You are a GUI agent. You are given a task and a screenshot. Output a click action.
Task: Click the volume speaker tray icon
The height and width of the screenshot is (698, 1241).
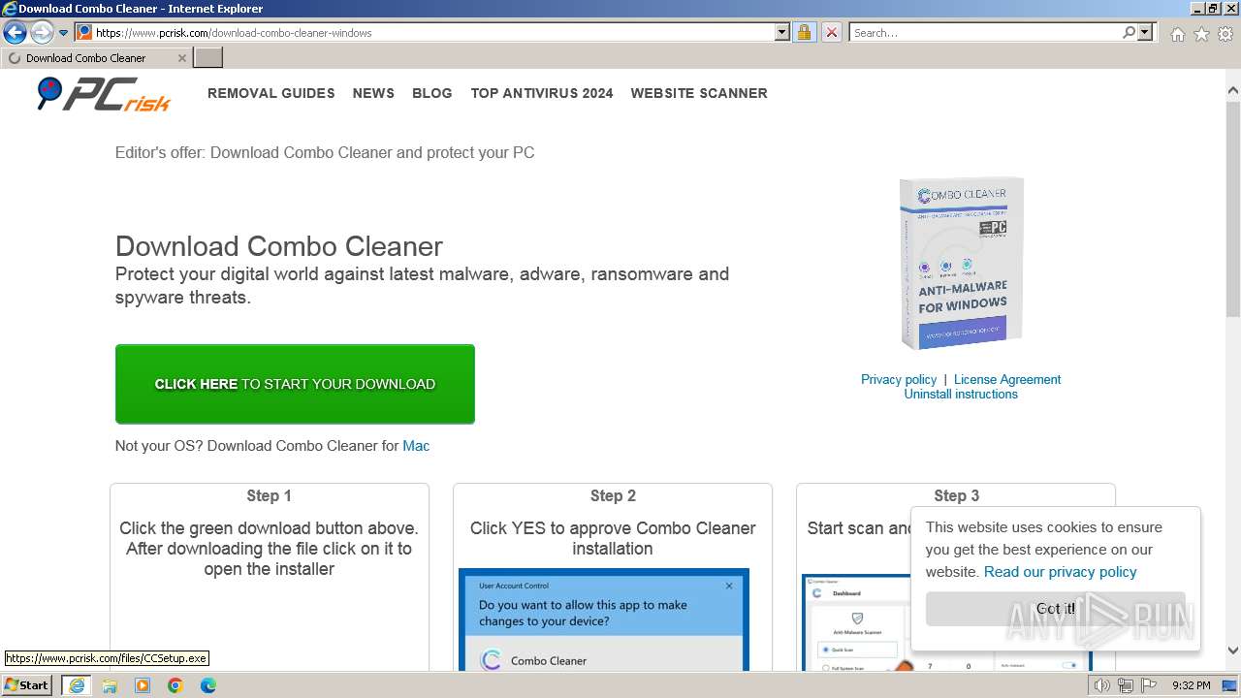pyautogui.click(x=1102, y=685)
